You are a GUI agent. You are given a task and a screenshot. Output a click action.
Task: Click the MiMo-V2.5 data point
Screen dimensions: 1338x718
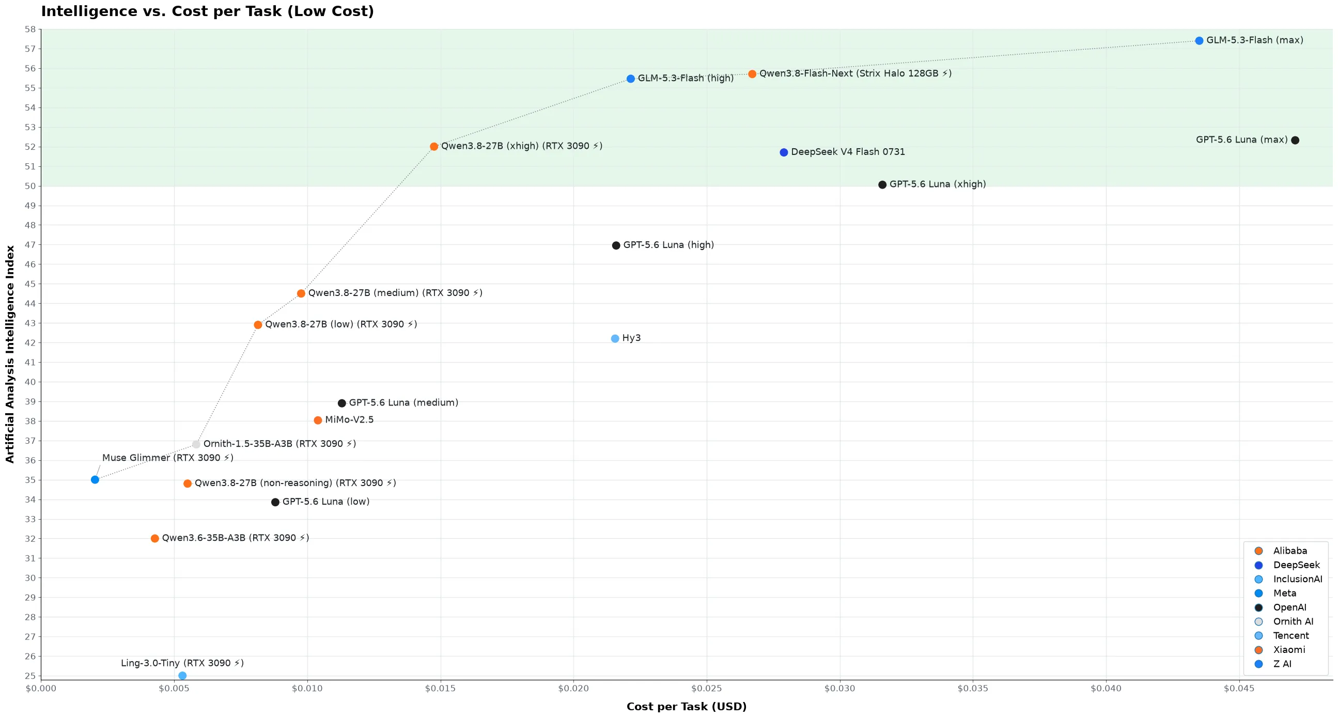(x=318, y=420)
